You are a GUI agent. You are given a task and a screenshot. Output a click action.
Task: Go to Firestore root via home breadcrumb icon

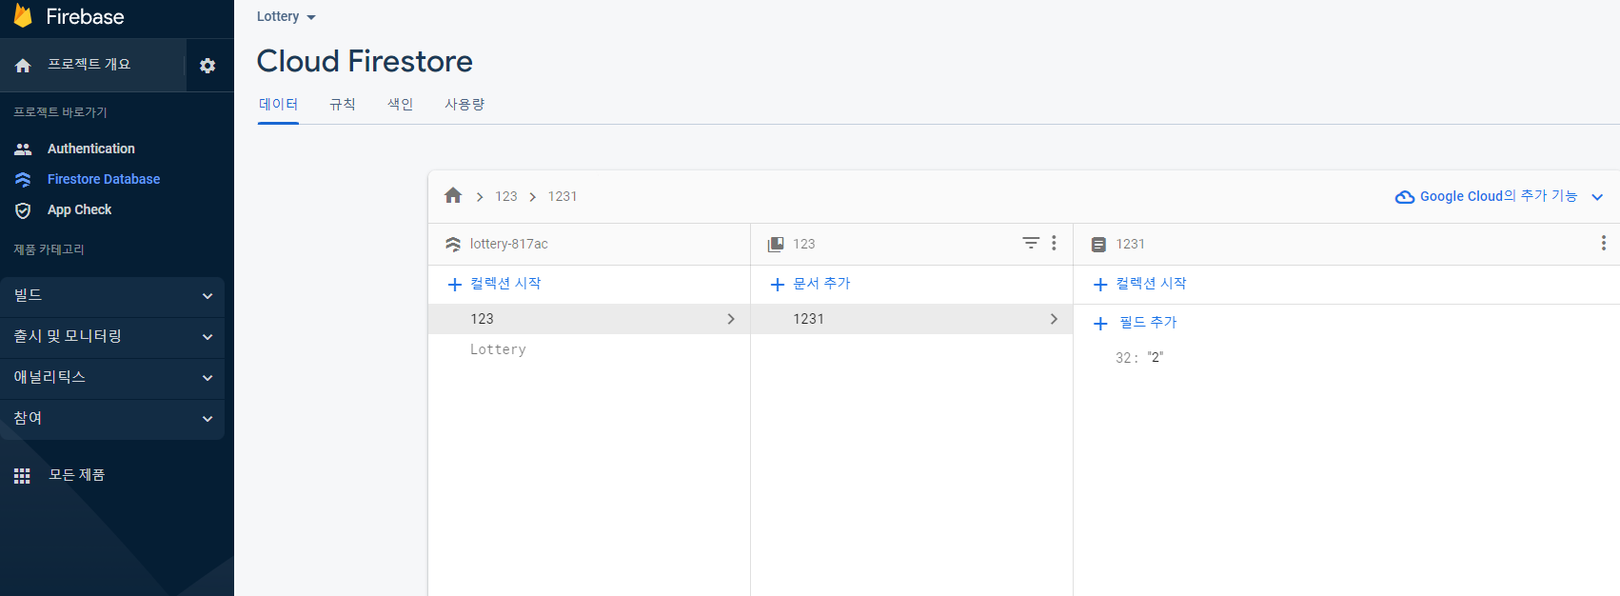click(x=453, y=195)
